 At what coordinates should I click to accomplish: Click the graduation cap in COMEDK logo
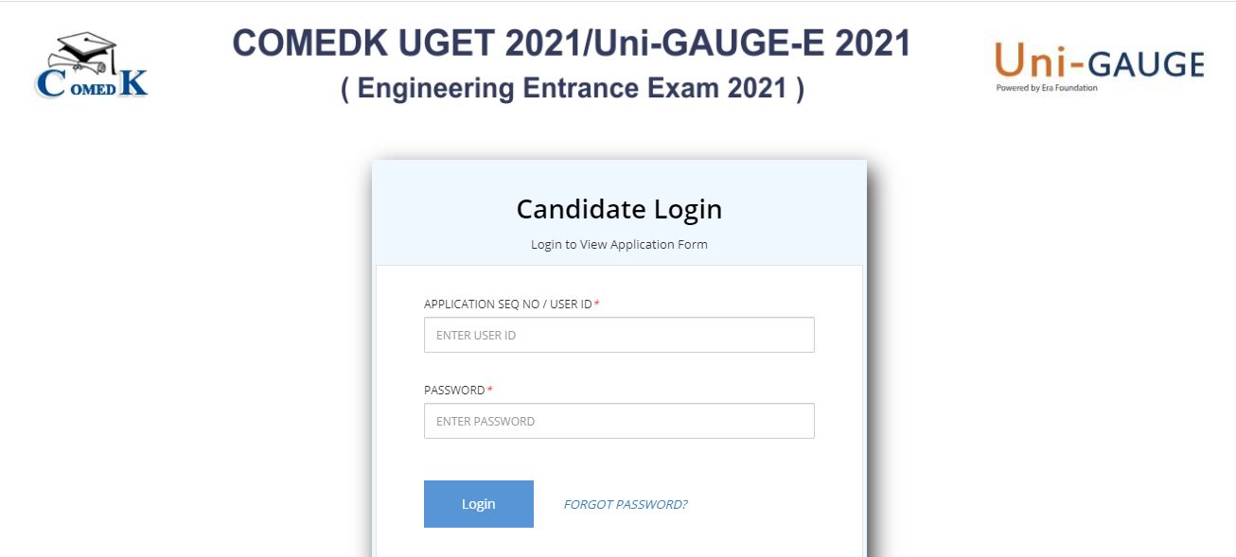click(x=87, y=47)
